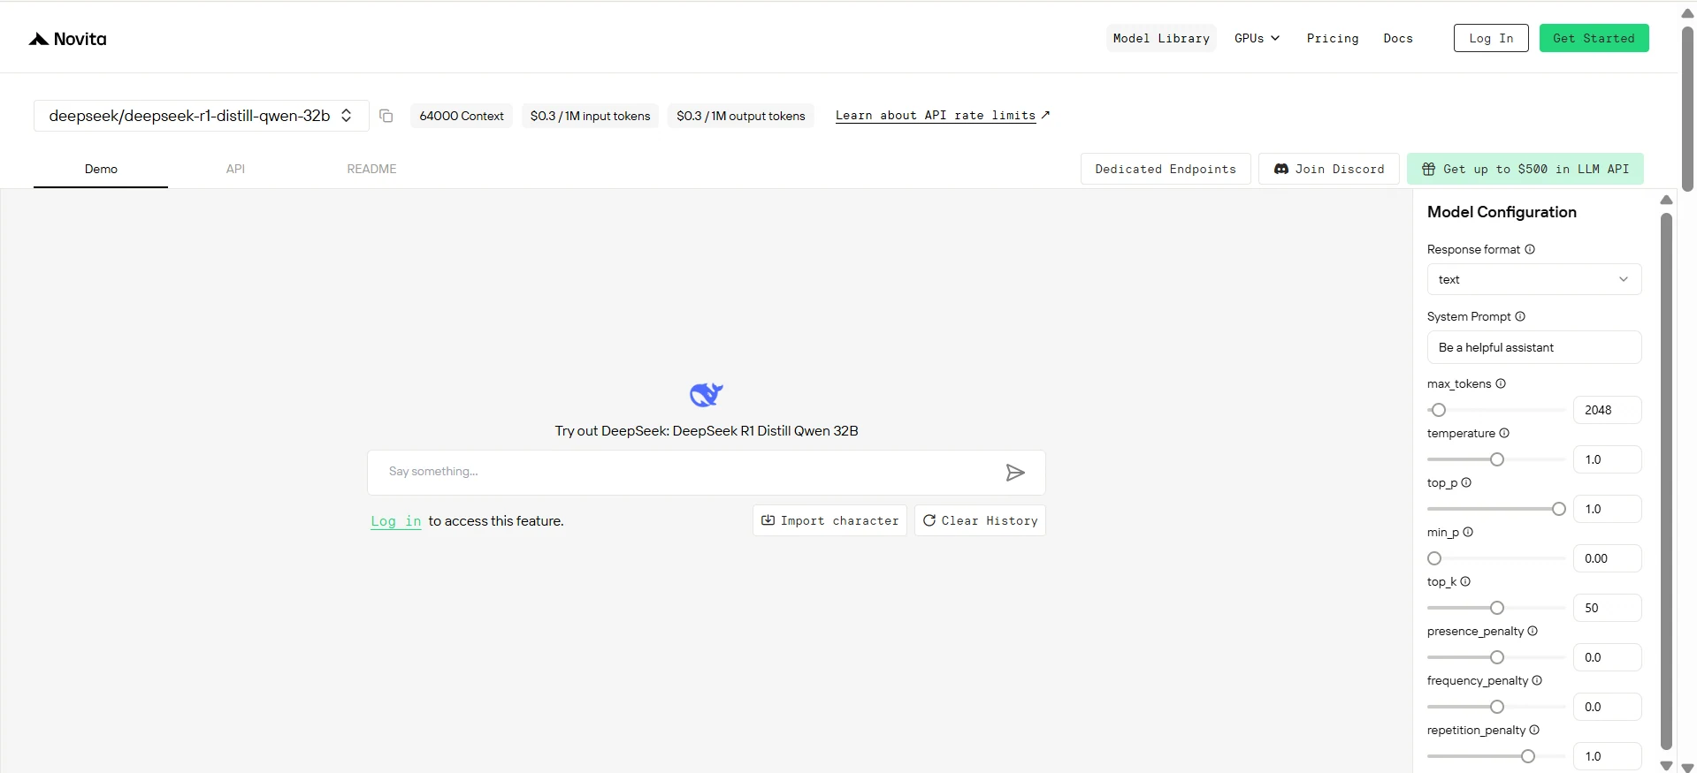Image resolution: width=1697 pixels, height=773 pixels.
Task: Open Dedicated Endpoints
Action: (1166, 169)
